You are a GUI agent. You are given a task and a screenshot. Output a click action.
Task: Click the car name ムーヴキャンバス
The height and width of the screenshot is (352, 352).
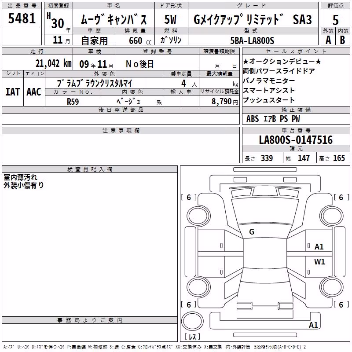point(114,19)
